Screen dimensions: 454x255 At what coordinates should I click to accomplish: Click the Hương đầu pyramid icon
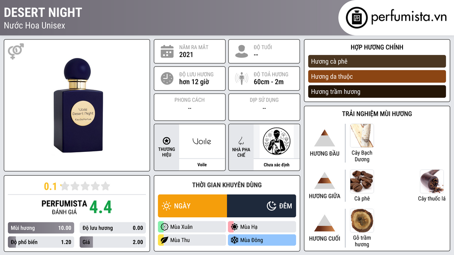(x=325, y=138)
